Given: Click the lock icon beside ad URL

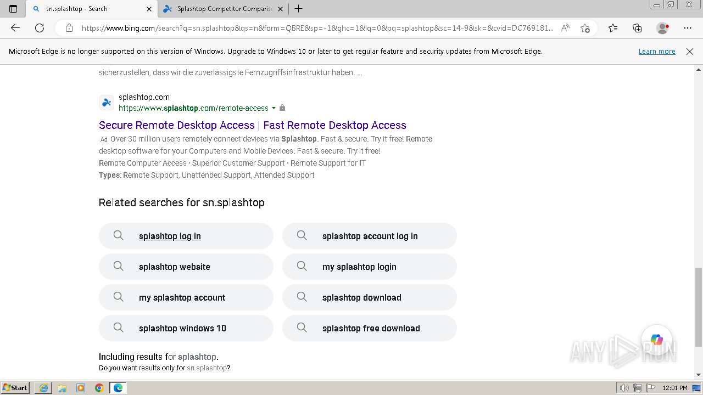Looking at the screenshot, I should pyautogui.click(x=282, y=108).
